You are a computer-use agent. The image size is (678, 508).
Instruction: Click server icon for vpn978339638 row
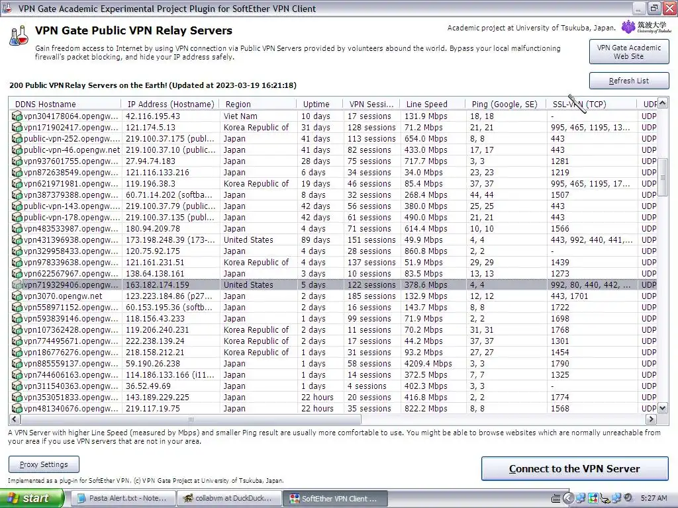click(17, 262)
